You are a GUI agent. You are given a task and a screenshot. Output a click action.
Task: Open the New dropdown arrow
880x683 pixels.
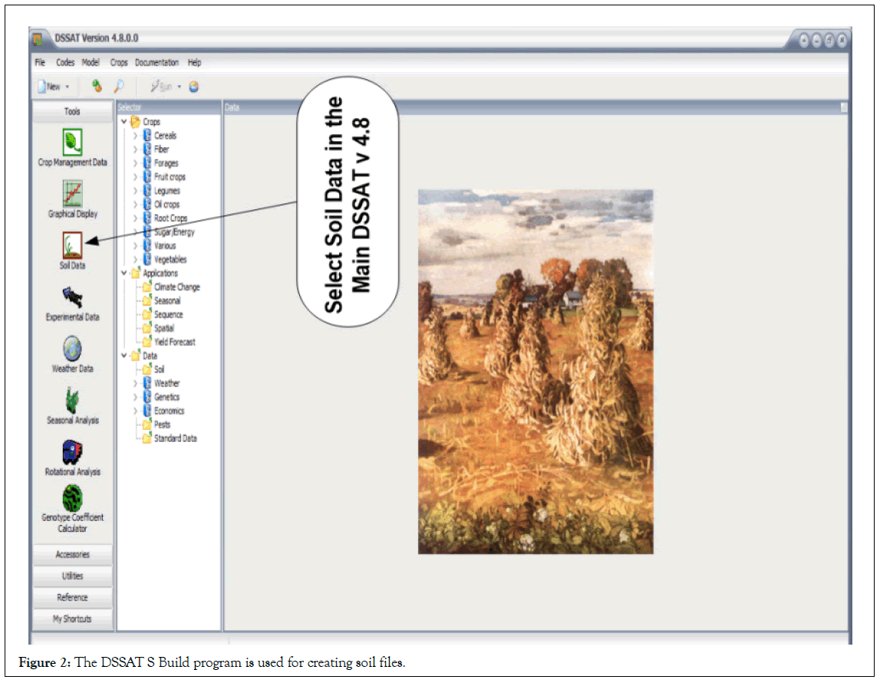point(68,87)
